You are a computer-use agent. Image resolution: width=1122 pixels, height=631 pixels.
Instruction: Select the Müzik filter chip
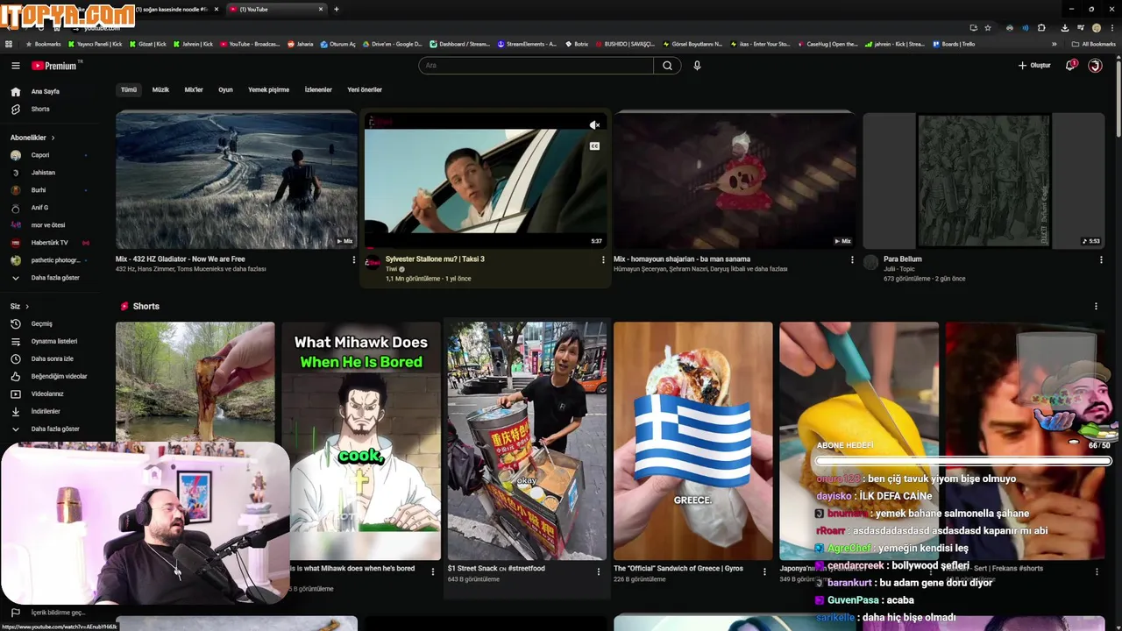tap(160, 89)
